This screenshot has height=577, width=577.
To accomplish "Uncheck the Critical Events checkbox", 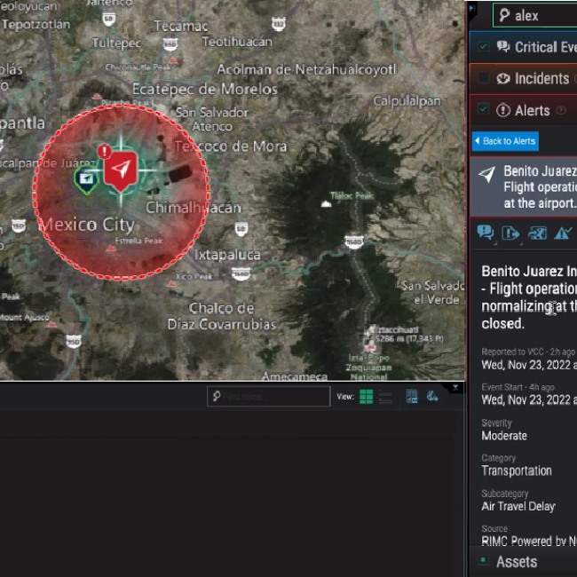I will 483,47.
